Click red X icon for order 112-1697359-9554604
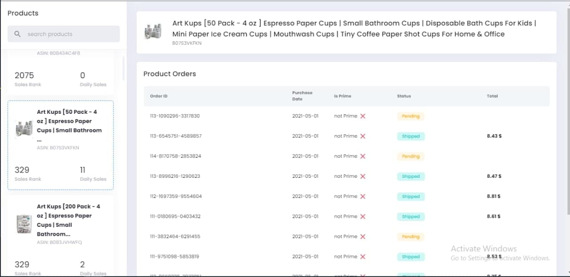Viewport: 570px width, 277px height. pyautogui.click(x=363, y=196)
